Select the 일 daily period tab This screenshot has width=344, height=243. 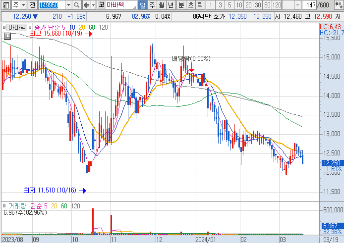(x=142, y=5)
